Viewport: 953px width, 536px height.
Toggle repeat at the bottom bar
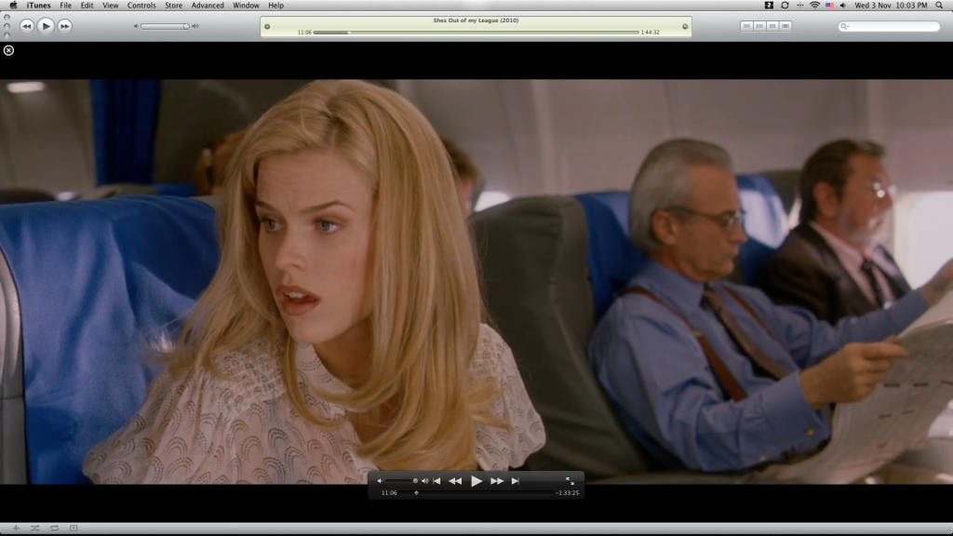(54, 529)
